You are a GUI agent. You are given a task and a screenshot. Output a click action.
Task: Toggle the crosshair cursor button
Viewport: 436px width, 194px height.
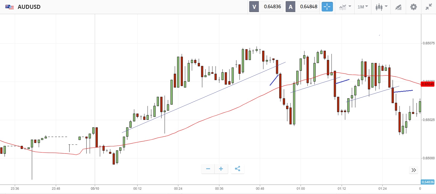click(x=327, y=7)
